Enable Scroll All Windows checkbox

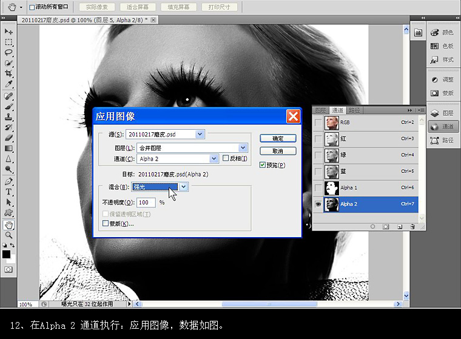tap(32, 7)
